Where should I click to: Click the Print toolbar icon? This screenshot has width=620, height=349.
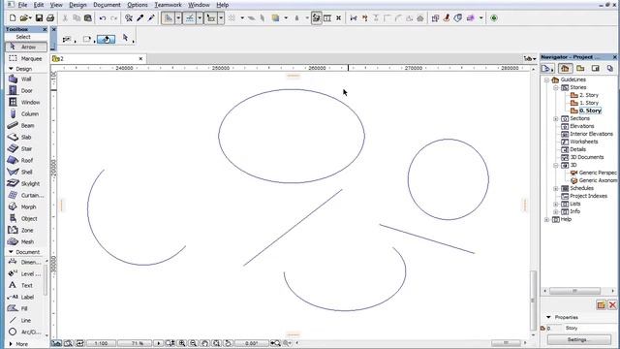(x=50, y=18)
